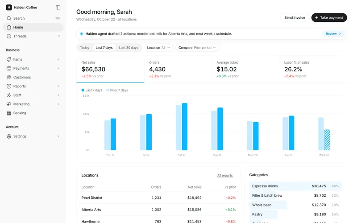The image size is (357, 223).
Task: Click the Threads chat bubble icon
Action: 9,36
